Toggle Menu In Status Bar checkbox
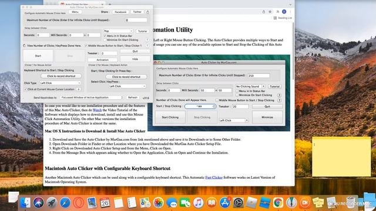Image resolution: width=376 pixels, height=211 pixels. [105, 36]
